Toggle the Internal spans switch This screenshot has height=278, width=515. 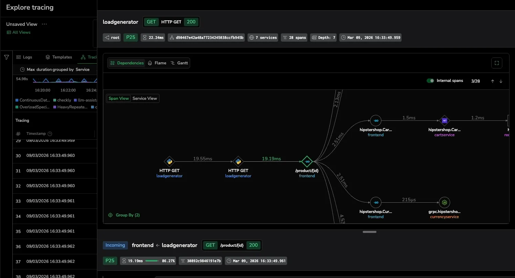pos(430,81)
